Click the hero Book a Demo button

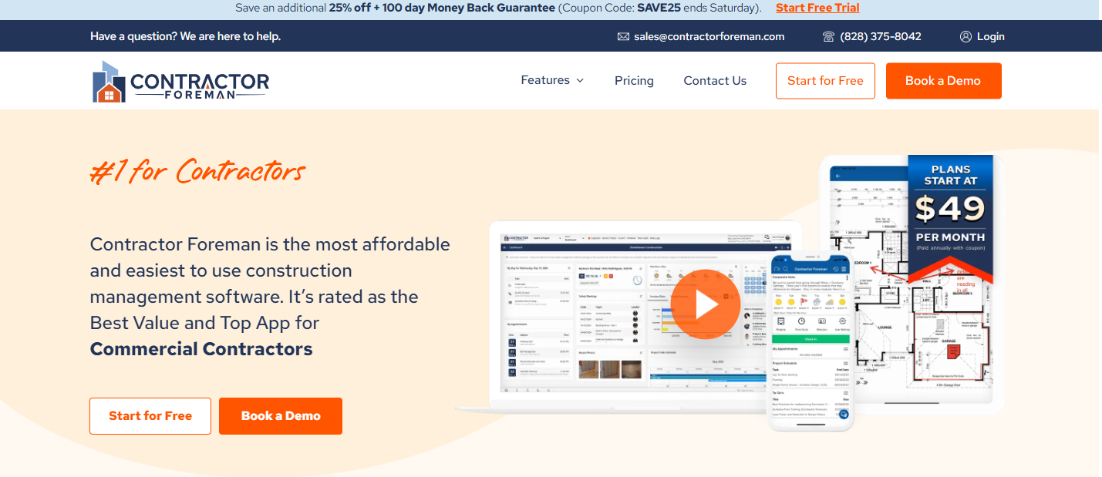[281, 416]
